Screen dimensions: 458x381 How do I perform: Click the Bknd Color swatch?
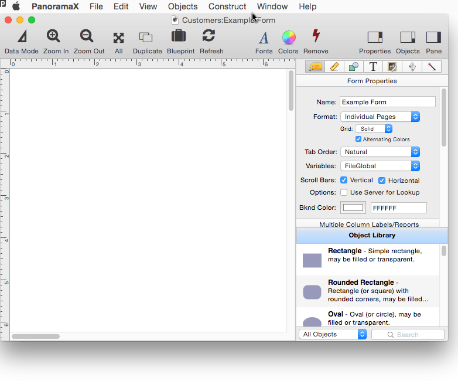[x=353, y=207]
